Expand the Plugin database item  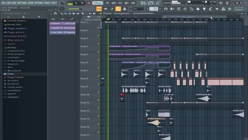point(17,28)
